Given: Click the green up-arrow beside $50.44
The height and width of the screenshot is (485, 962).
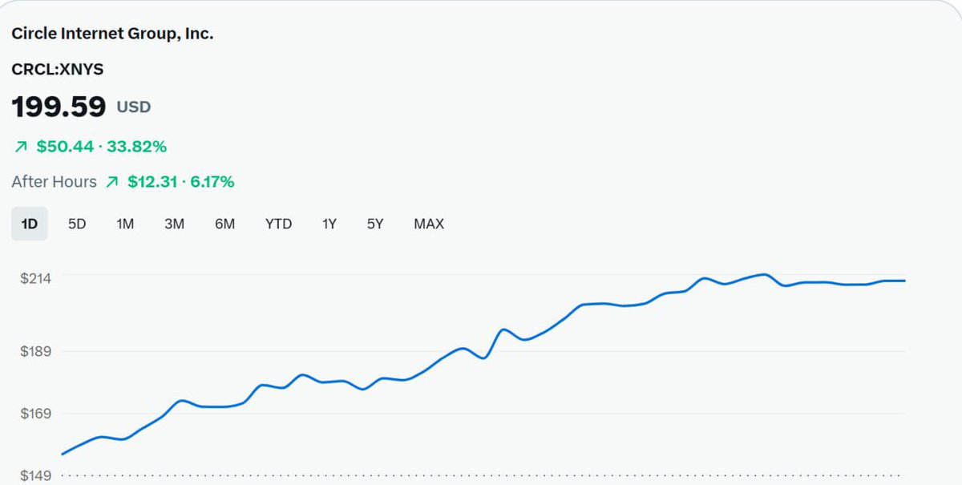Looking at the screenshot, I should point(20,147).
